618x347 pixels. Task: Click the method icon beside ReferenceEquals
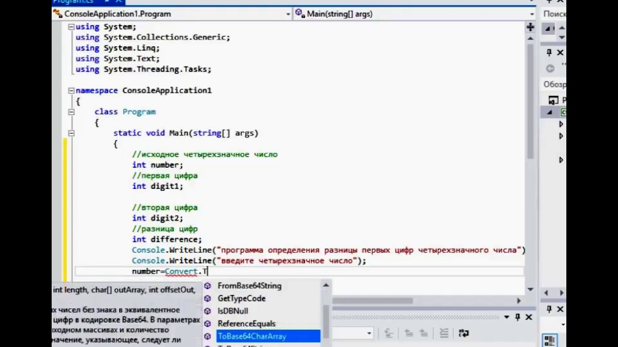(x=208, y=323)
